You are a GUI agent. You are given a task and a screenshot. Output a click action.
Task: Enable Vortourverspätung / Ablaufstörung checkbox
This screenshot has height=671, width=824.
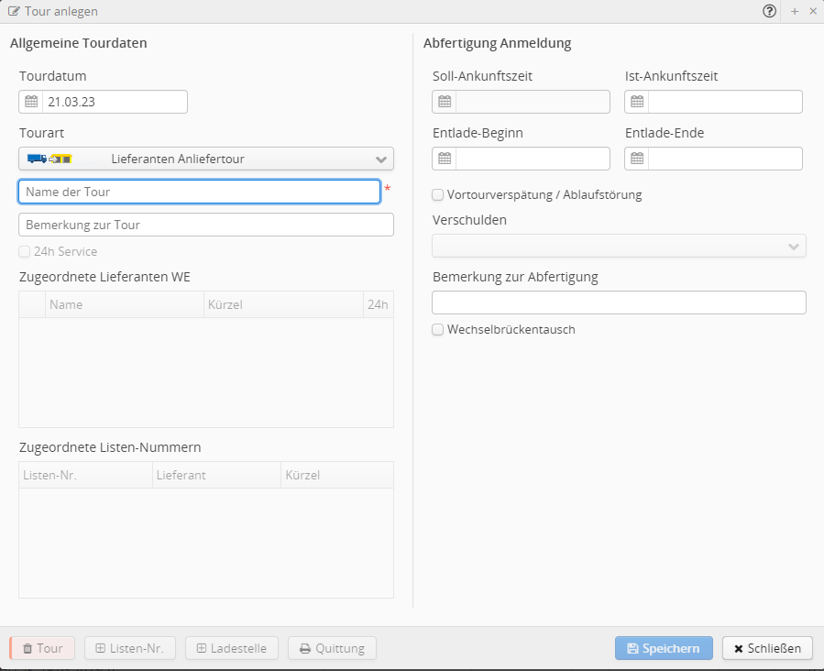(438, 195)
